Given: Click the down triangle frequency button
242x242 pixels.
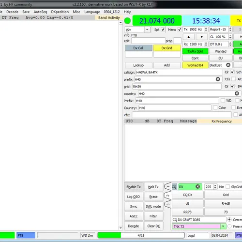Looking at the screenshot, I should tap(202, 37).
